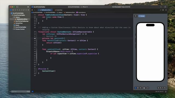The image size is (175, 98).
Task: Open Helpers in the breadcrumb path
Action: (60, 13)
